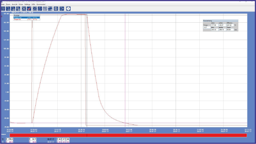Screen dimensions: 256x144
Task: Open the Extras menu
Action: coord(21,4)
